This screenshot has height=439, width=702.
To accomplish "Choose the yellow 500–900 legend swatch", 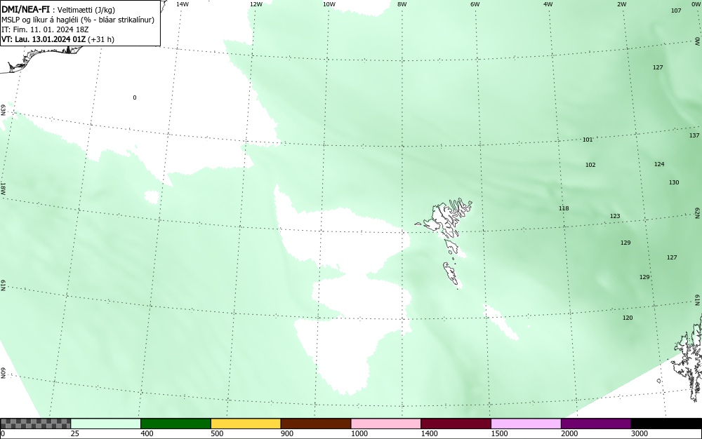I will point(246,424).
